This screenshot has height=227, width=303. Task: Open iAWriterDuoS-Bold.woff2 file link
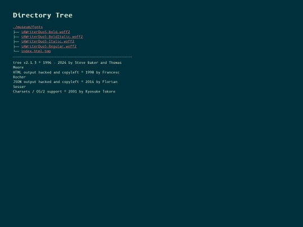point(45,32)
